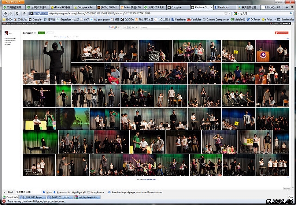Open the YouTube bookmark

194,19
